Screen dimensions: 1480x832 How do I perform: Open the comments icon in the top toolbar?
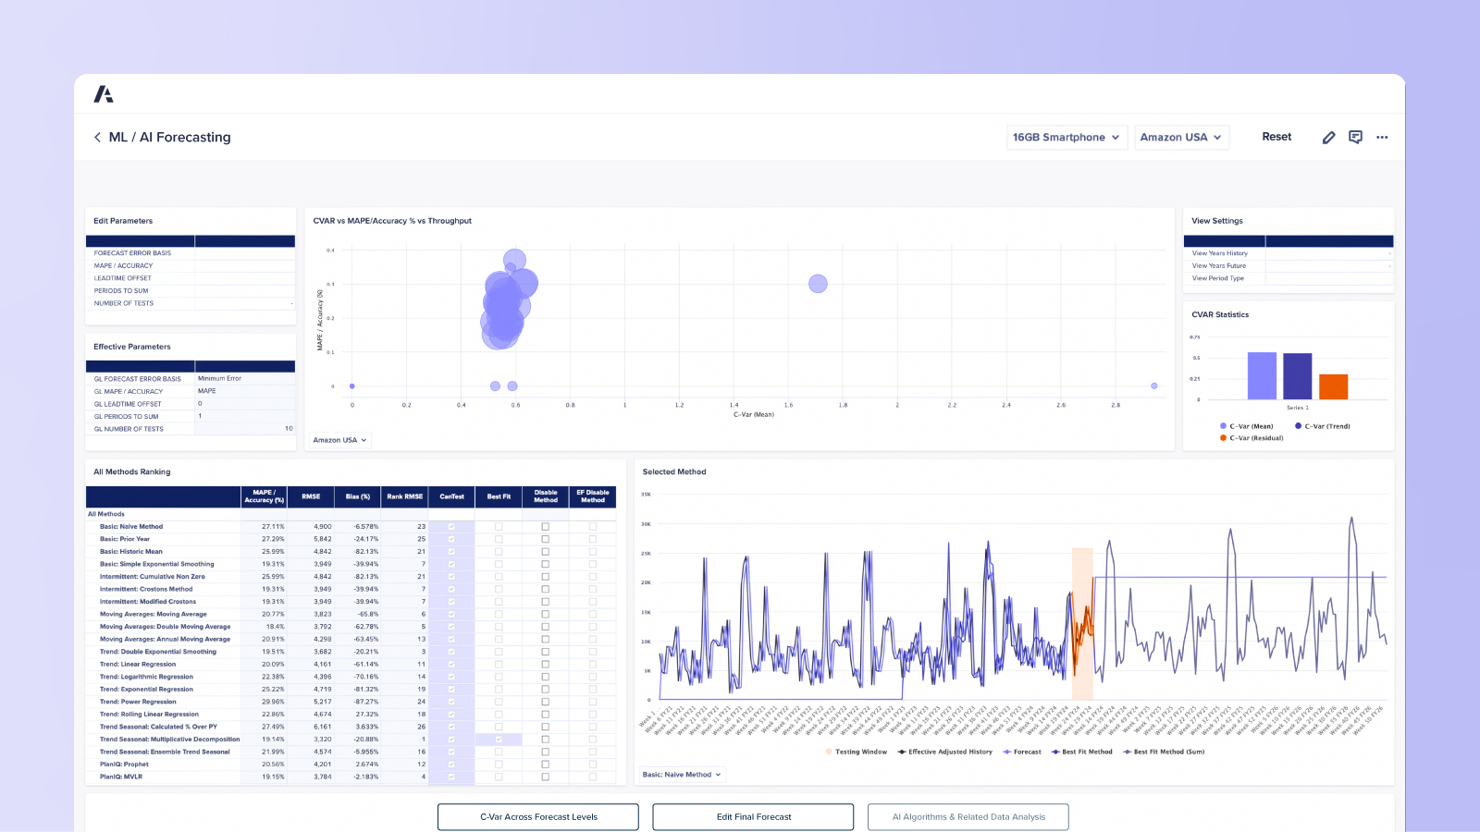[1355, 137]
